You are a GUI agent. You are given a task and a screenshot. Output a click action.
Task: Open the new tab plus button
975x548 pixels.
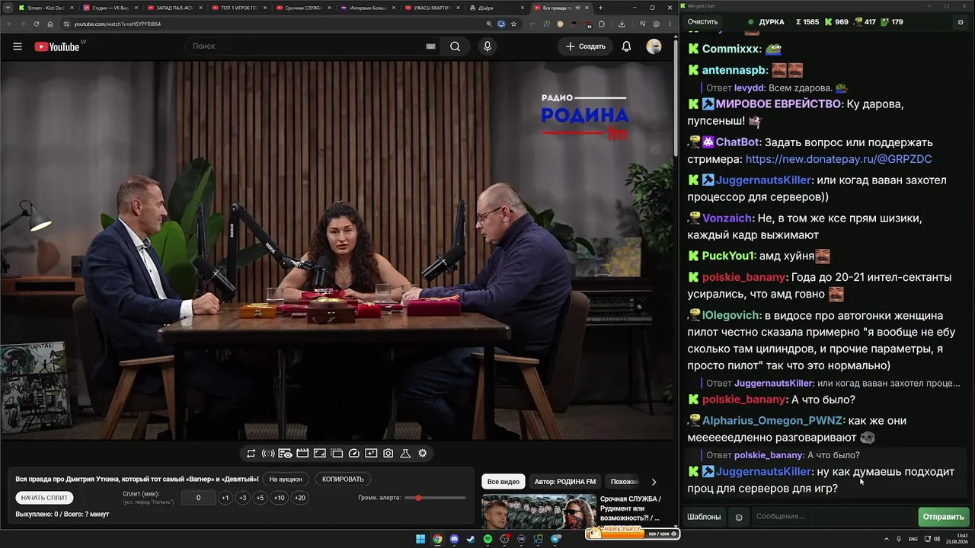click(600, 8)
